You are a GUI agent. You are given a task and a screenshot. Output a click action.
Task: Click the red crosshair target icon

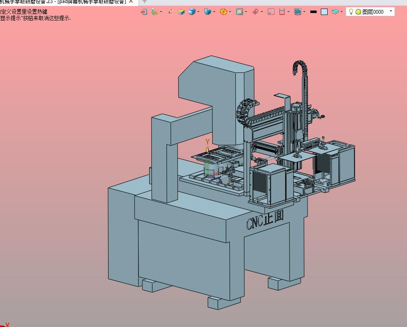pyautogui.click(x=256, y=12)
